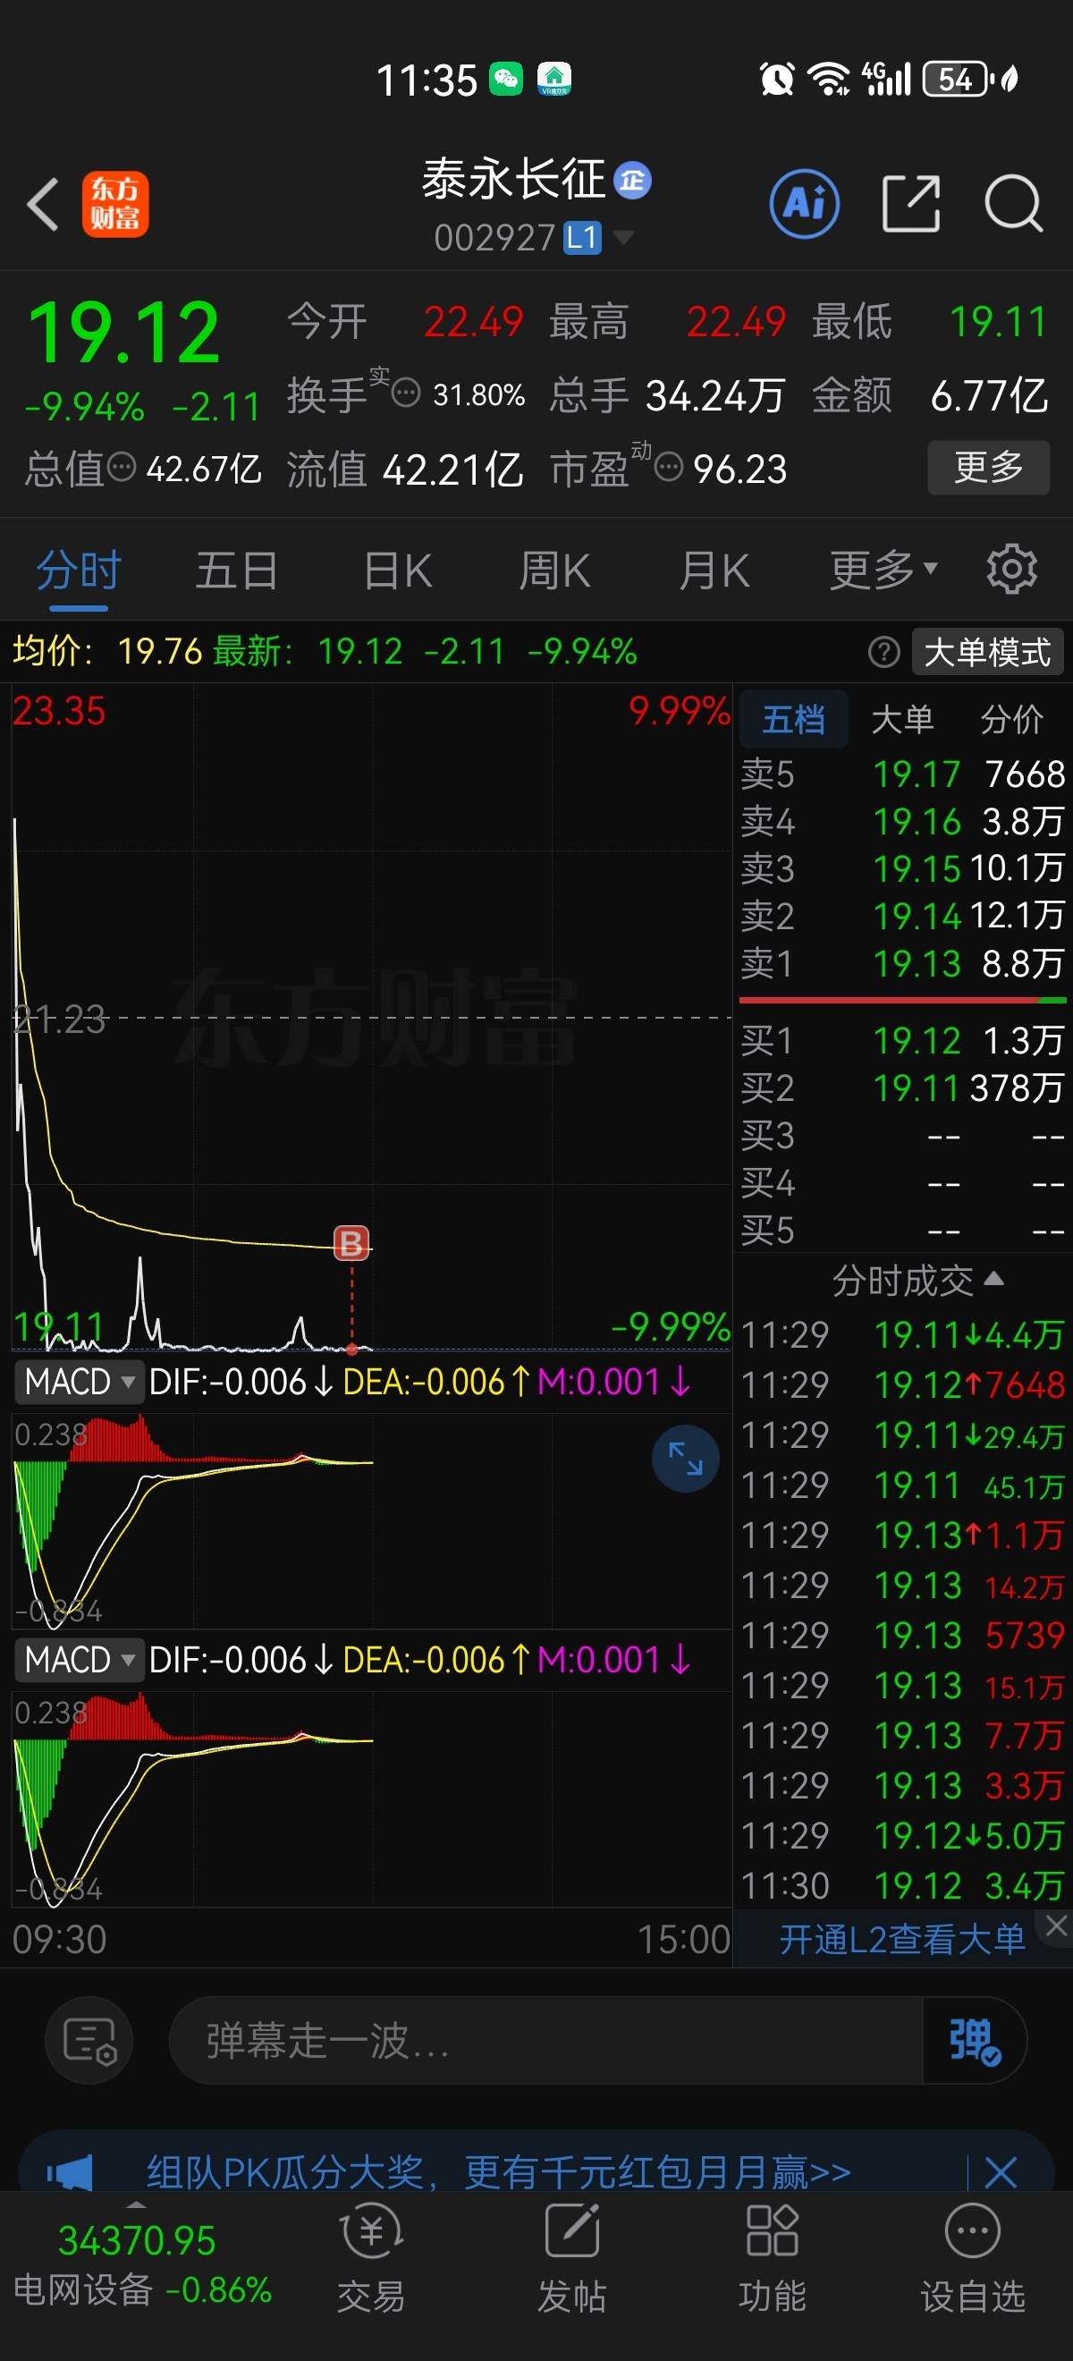Tap the 总手 34.24万 value
The height and width of the screenshot is (2361, 1073).
click(714, 396)
